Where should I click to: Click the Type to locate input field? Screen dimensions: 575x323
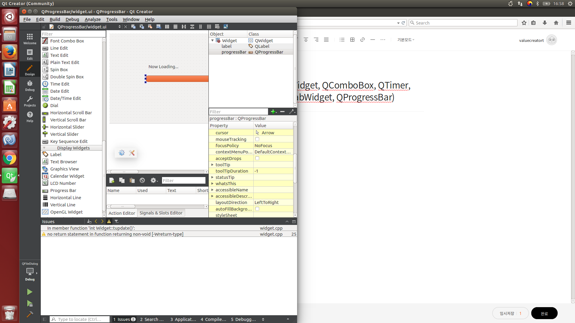pyautogui.click(x=80, y=319)
